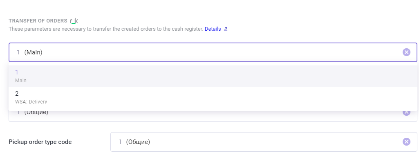Click the number 1 in the Main field
This screenshot has width=419, height=155.
coord(18,52)
